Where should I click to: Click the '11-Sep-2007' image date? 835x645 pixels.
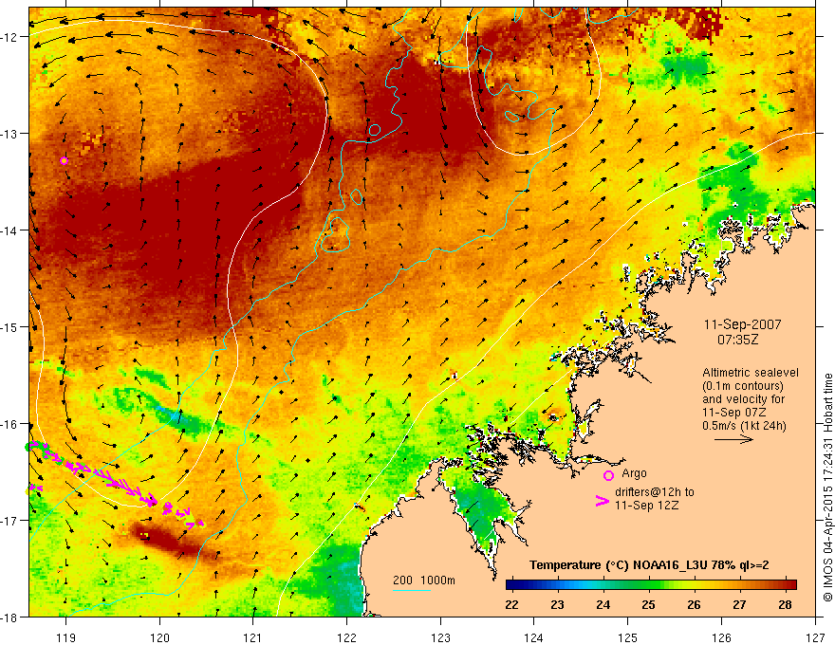742,324
